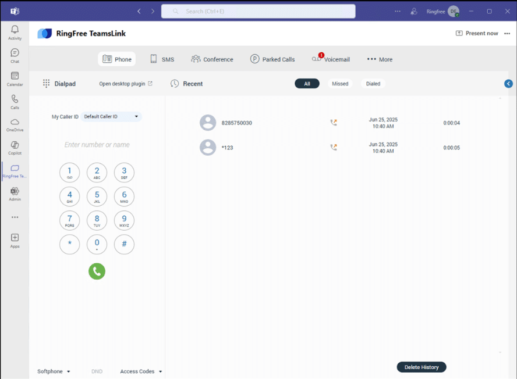This screenshot has width=517, height=379.
Task: Open OneDrive from the sidebar
Action: click(x=15, y=125)
